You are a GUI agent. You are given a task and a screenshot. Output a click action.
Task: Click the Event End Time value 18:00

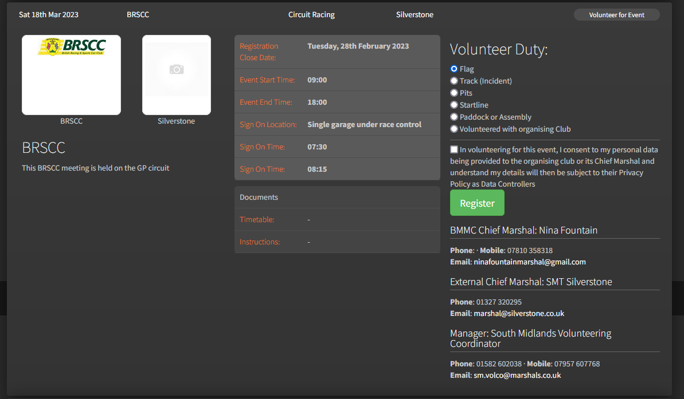click(x=317, y=102)
